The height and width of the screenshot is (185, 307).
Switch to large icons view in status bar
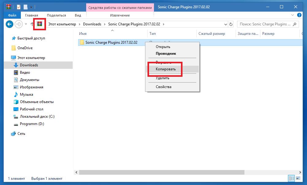298,178
